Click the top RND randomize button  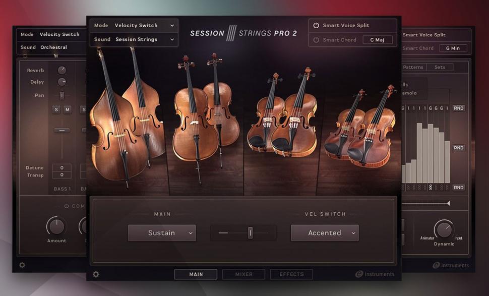458,108
